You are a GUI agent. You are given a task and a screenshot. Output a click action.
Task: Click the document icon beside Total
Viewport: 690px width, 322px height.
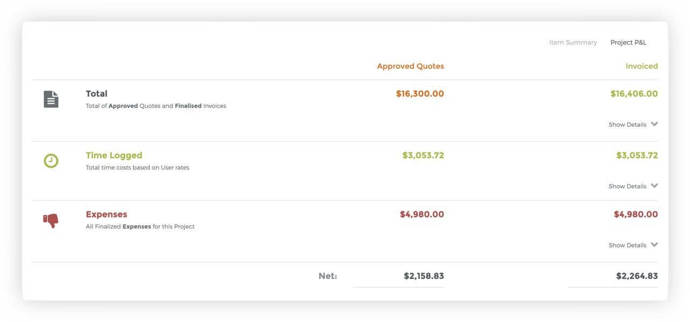pyautogui.click(x=51, y=99)
